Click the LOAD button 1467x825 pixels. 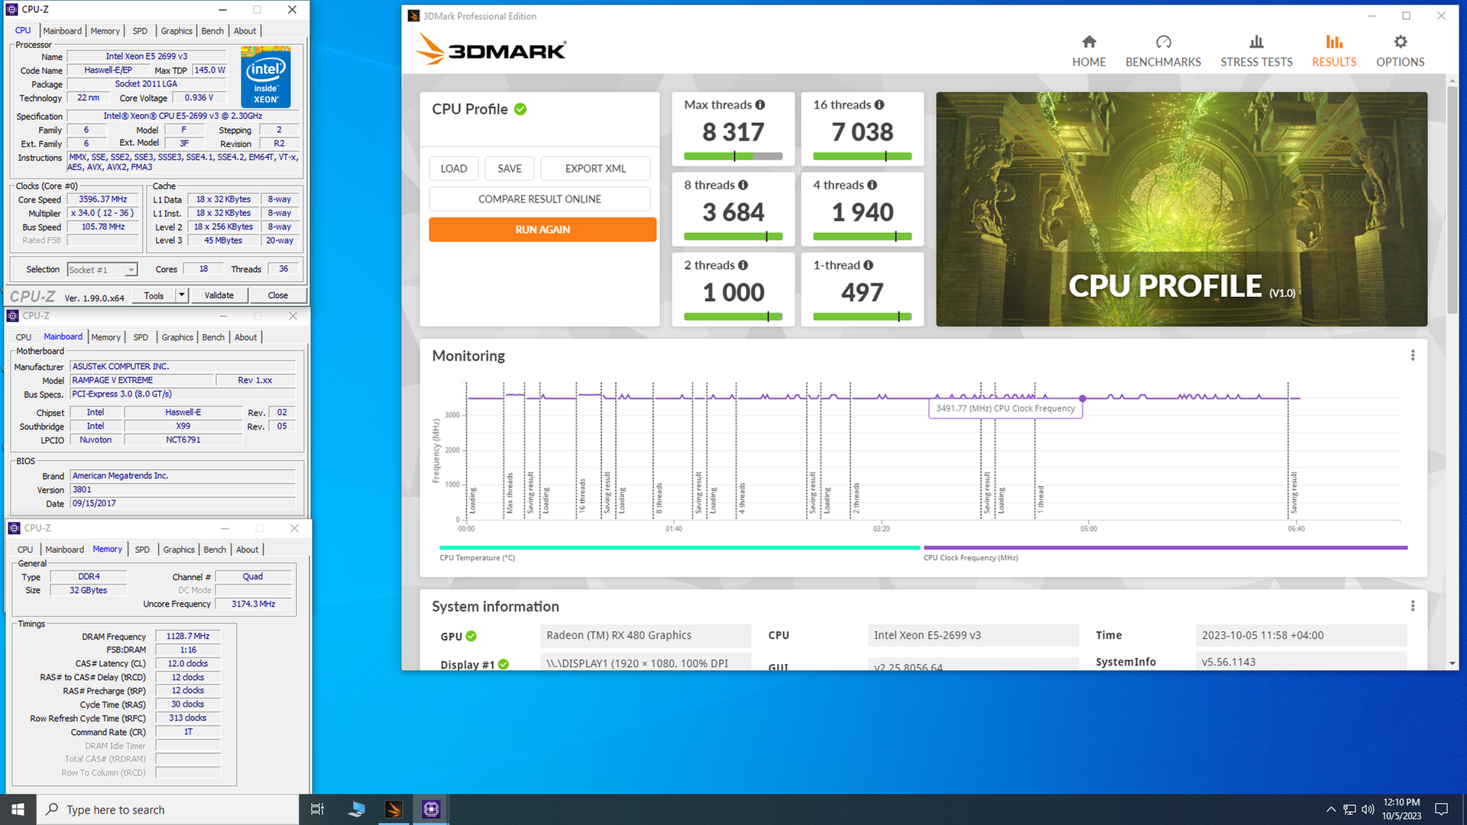[454, 168]
